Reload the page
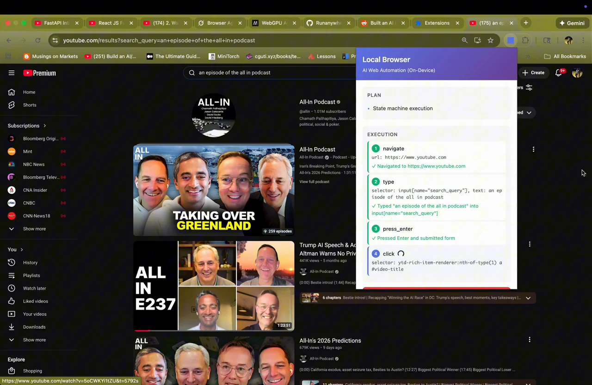Screen dimensions: 592x385 click(38, 40)
